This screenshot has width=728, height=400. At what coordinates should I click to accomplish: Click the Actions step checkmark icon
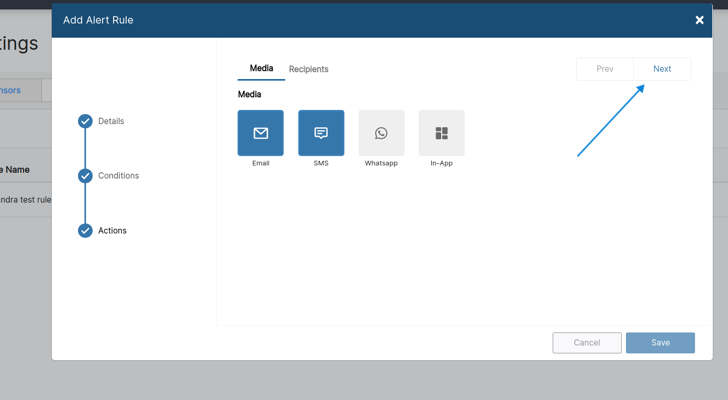(x=85, y=230)
